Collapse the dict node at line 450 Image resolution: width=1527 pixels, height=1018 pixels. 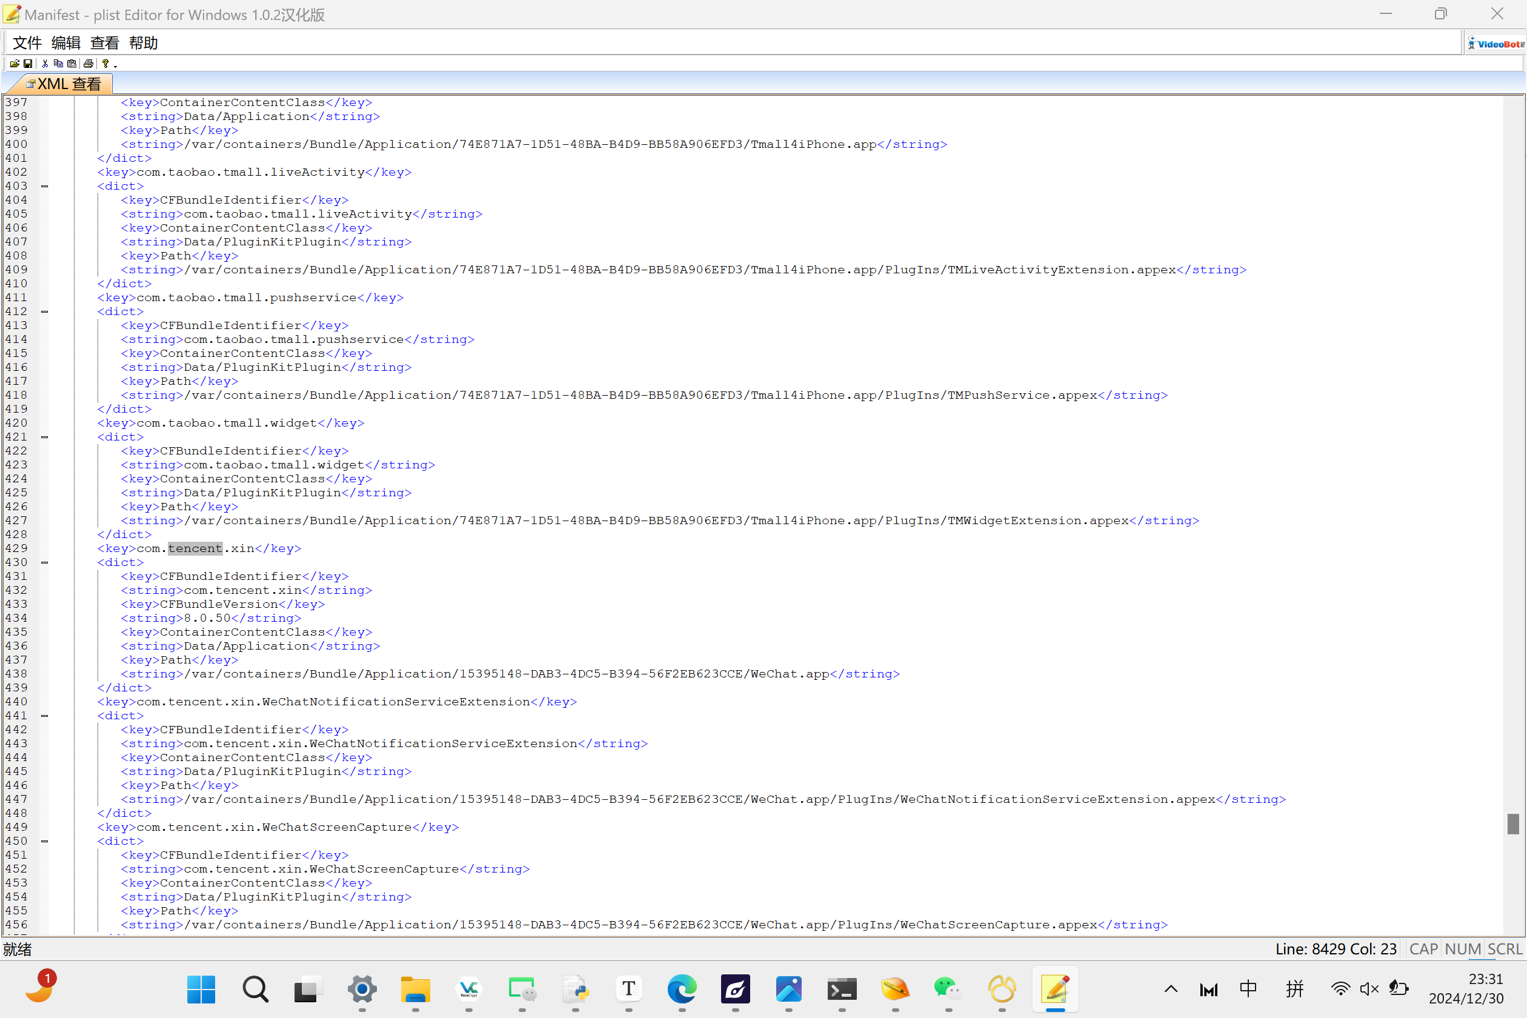[x=45, y=842]
